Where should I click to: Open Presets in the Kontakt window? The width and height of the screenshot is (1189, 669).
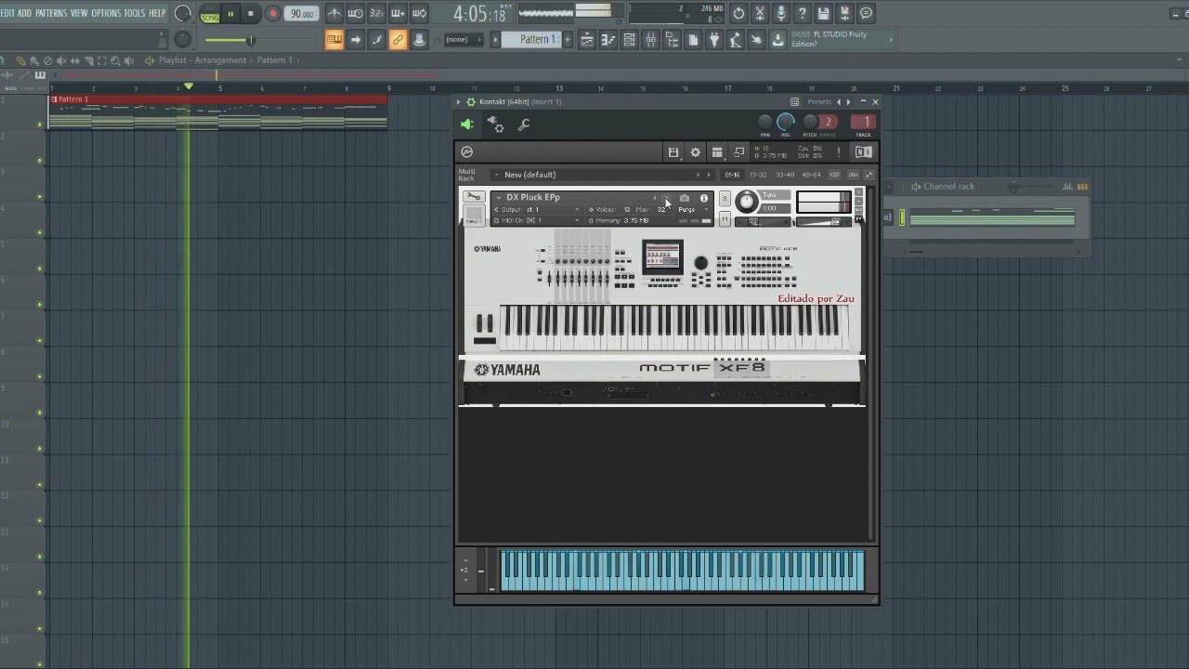(x=819, y=101)
